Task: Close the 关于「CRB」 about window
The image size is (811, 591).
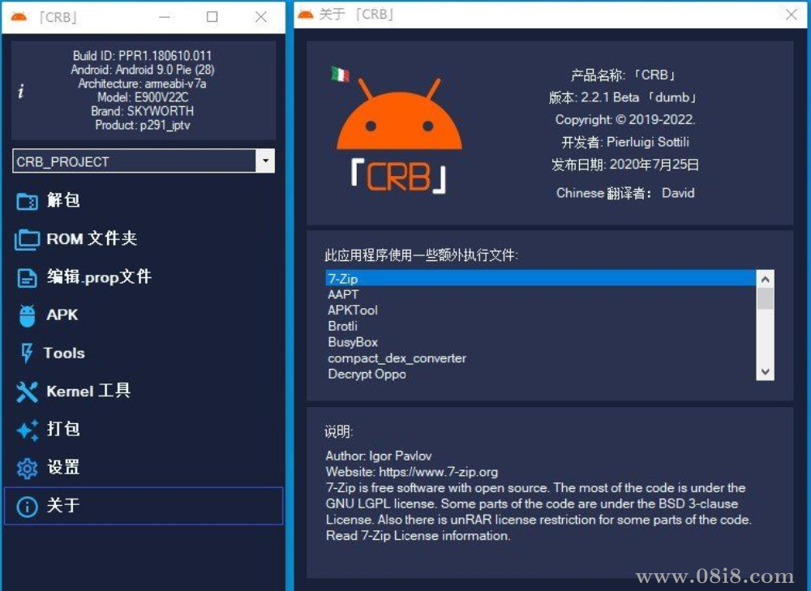Action: tap(791, 15)
